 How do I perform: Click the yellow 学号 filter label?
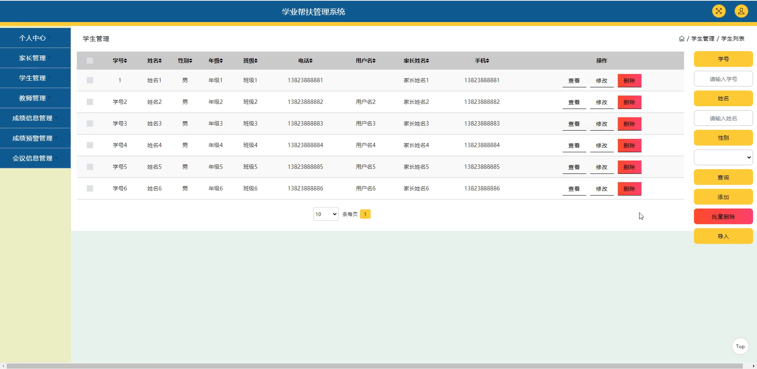[x=723, y=59]
